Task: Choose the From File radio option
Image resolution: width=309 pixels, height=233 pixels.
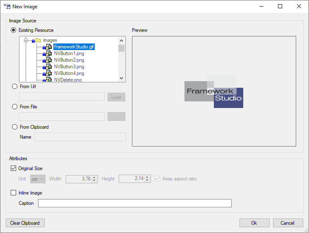Action: pos(14,107)
